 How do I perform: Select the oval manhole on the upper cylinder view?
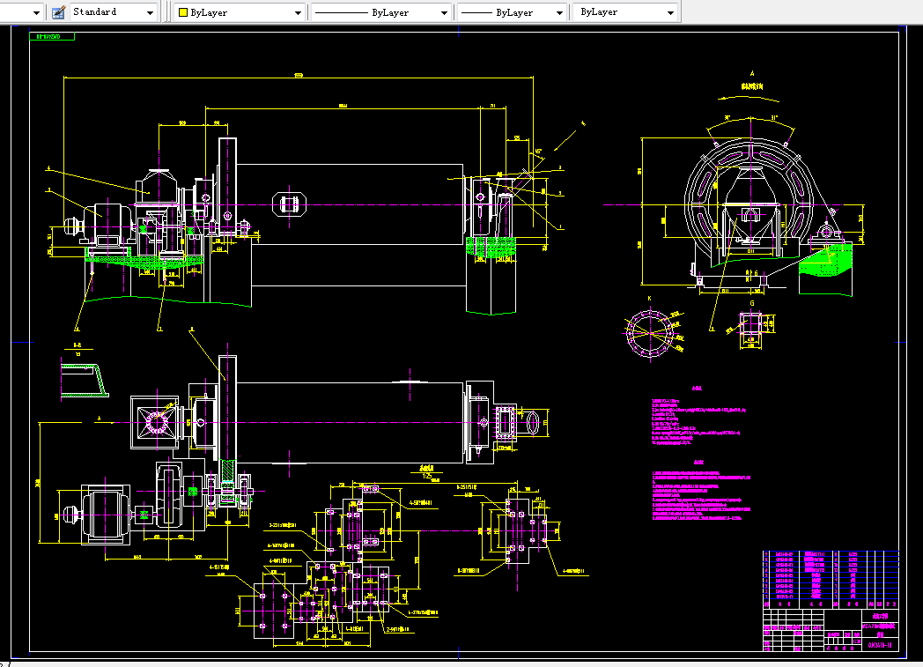(289, 204)
